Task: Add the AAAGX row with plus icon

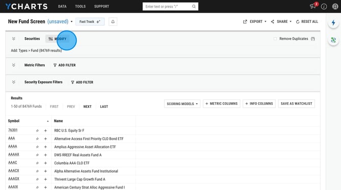Action: click(x=45, y=179)
